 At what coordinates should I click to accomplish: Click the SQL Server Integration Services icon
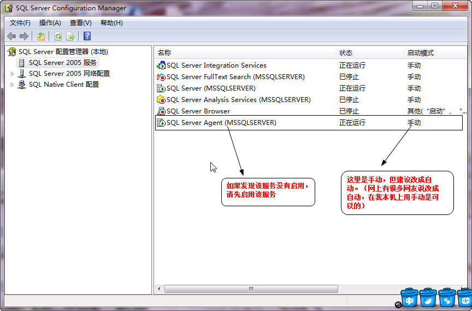161,65
